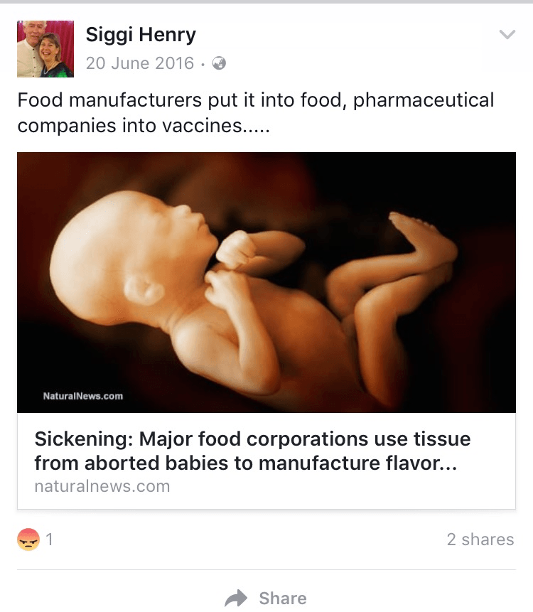View the 2 shares list
This screenshot has width=533, height=612.
[x=480, y=539]
